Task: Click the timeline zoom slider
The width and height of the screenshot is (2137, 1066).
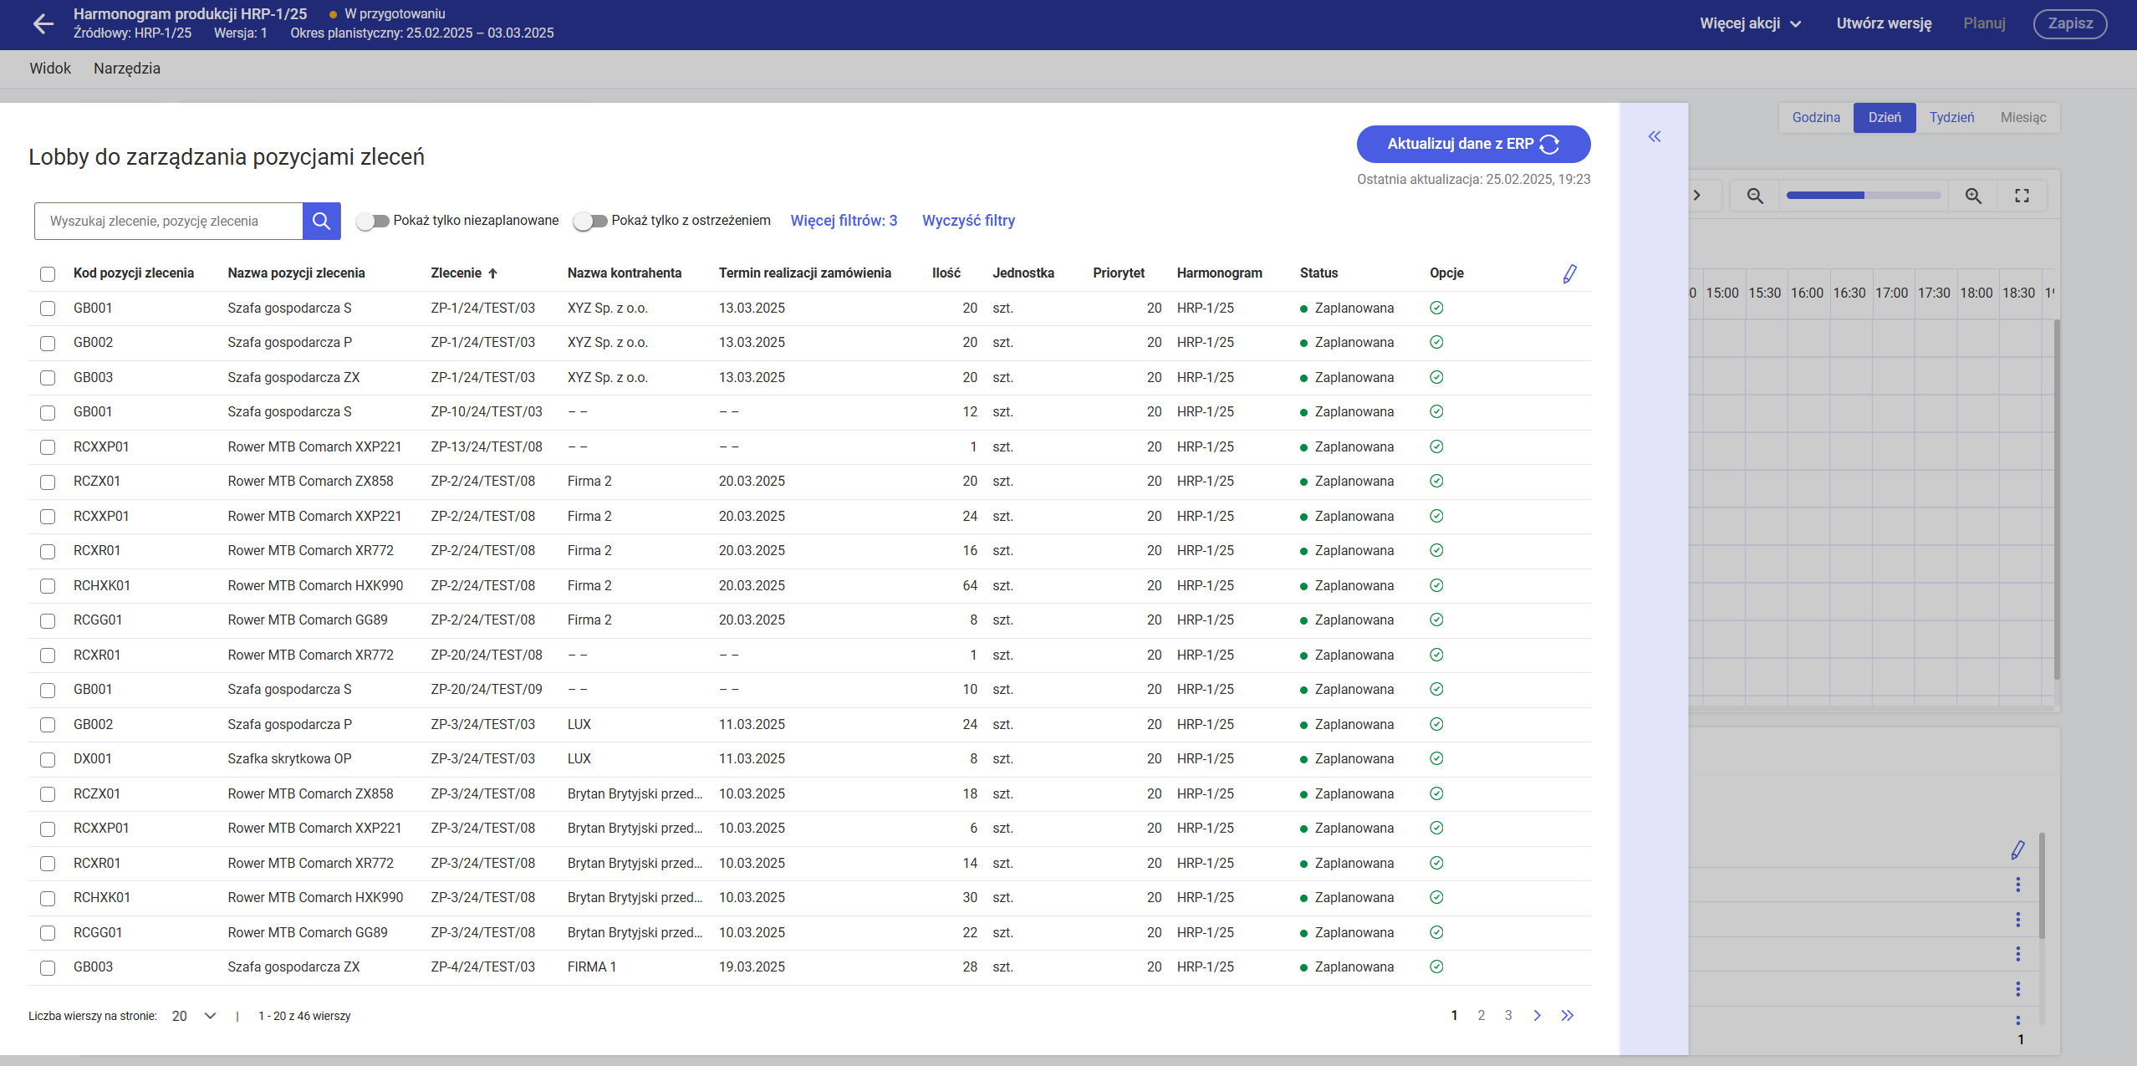Action: click(x=1863, y=196)
